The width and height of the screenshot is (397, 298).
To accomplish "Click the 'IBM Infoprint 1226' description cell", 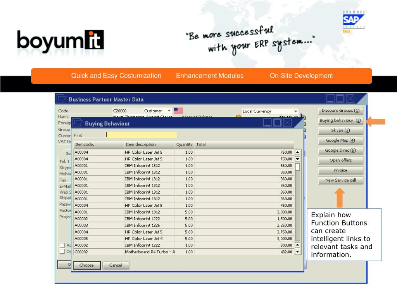I will [x=149, y=225].
